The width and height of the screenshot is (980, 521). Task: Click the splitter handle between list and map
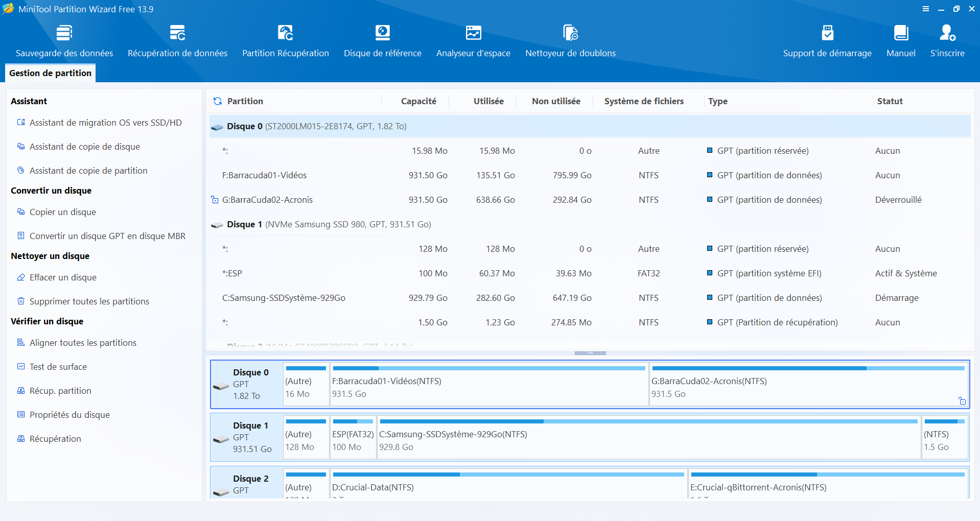(x=590, y=353)
